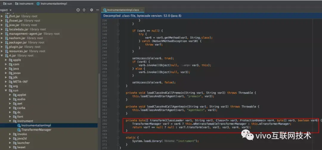Click line number 254 in gutter
The image size is (322, 150).
tap(105, 82)
